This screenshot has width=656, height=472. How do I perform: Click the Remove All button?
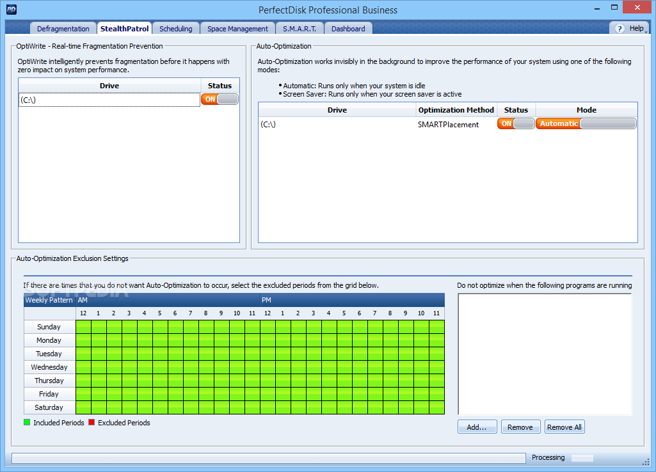pyautogui.click(x=564, y=427)
